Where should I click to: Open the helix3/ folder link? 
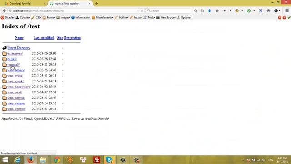(x=12, y=59)
